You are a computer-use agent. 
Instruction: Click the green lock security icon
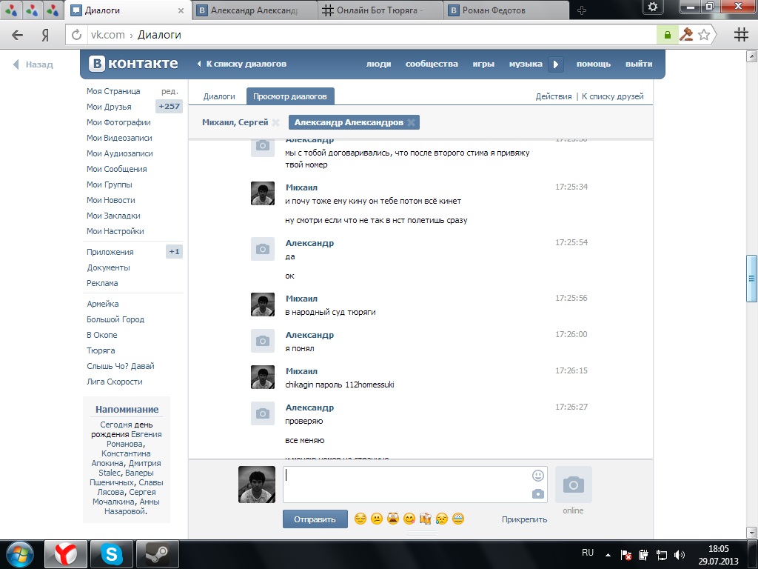(667, 35)
